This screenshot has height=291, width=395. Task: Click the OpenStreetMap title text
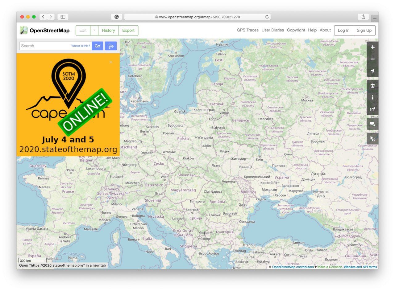50,31
